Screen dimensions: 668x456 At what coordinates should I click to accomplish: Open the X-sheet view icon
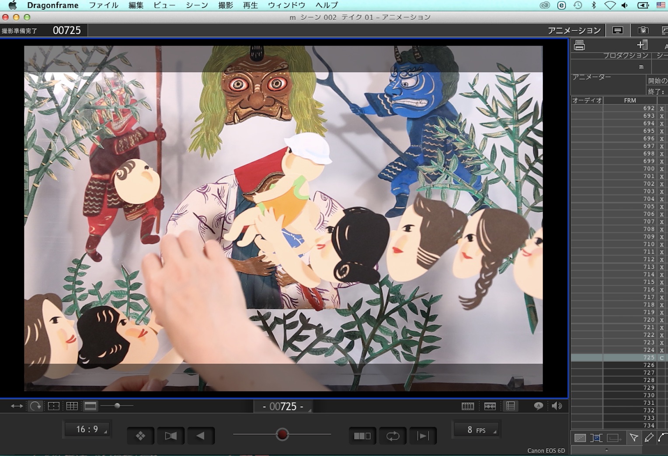pyautogui.click(x=510, y=406)
